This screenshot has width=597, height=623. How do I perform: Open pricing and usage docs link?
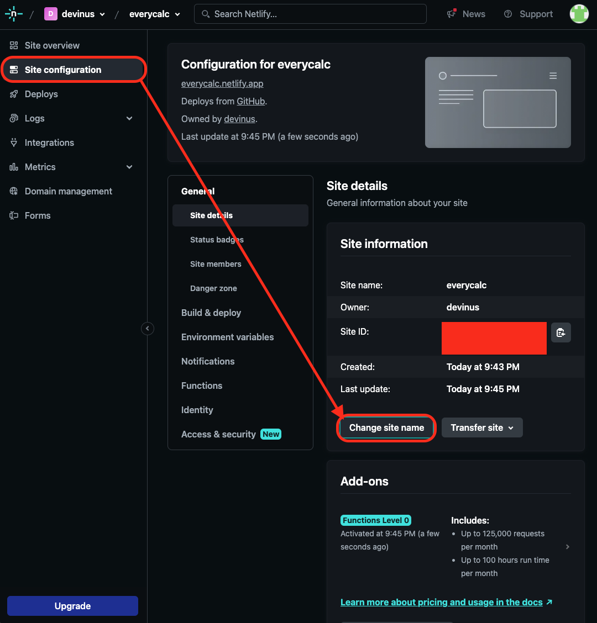point(442,602)
